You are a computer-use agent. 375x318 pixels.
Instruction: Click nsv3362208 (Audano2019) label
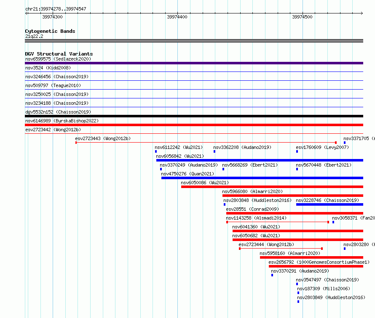[x=242, y=147]
